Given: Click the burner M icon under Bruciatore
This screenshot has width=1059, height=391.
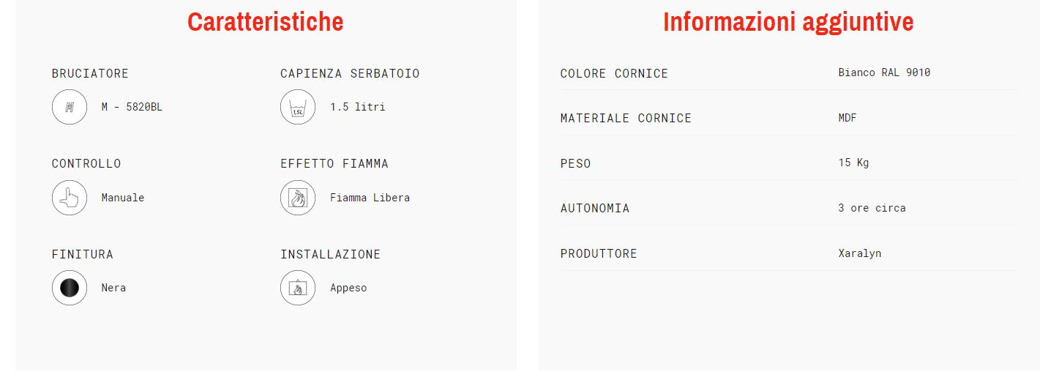Looking at the screenshot, I should click(70, 107).
